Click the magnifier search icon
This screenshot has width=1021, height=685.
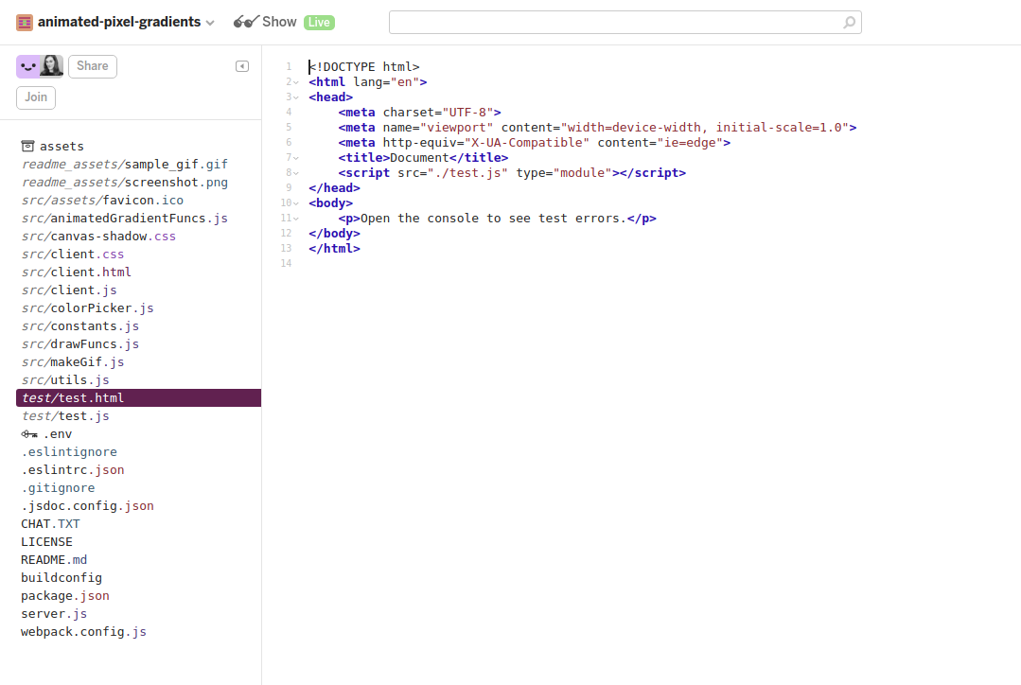849,22
